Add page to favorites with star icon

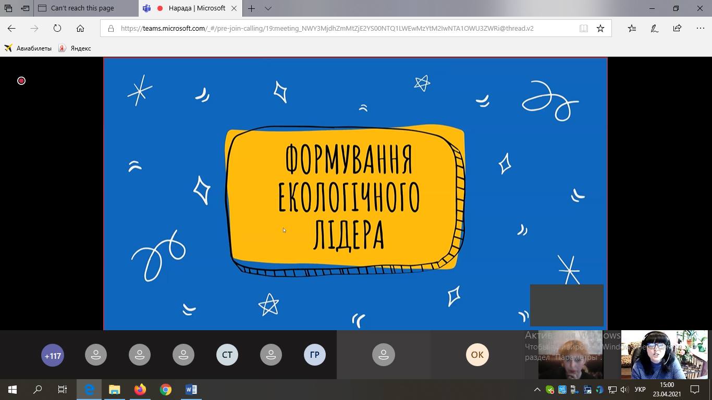[x=600, y=29]
